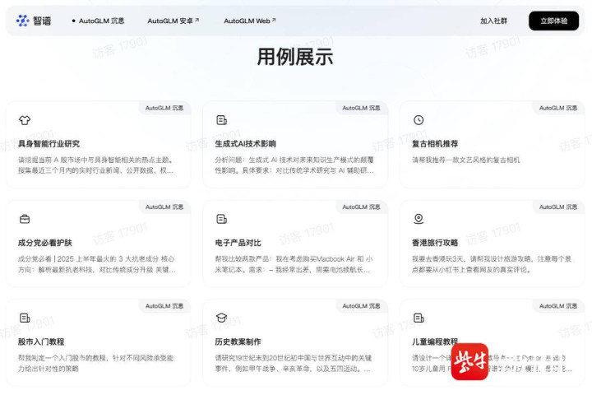Click the document icon on 儿童编程教程 card

(x=419, y=318)
